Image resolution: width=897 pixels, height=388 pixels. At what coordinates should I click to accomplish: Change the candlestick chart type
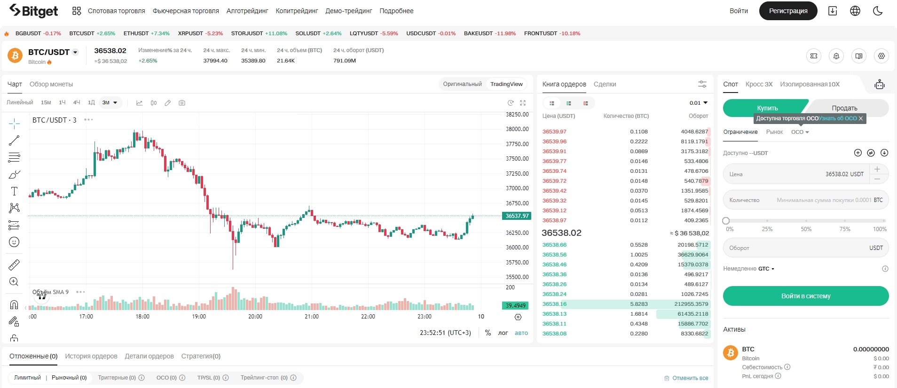(154, 103)
